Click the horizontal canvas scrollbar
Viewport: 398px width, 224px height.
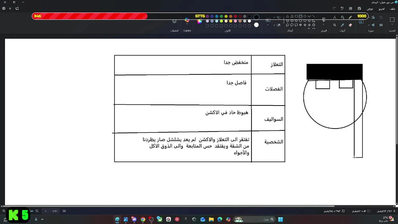tap(168, 206)
